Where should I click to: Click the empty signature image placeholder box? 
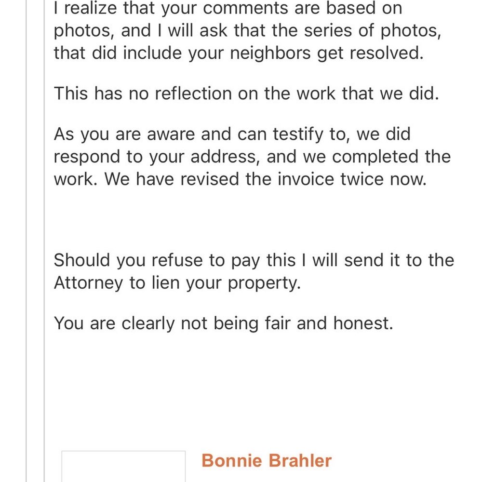pyautogui.click(x=123, y=466)
